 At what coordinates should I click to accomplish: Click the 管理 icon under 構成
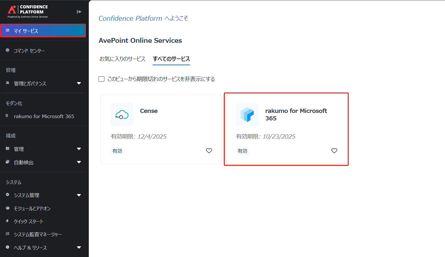[7, 149]
